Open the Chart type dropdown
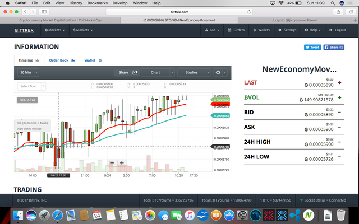The height and width of the screenshot is (224, 359). [x=158, y=72]
